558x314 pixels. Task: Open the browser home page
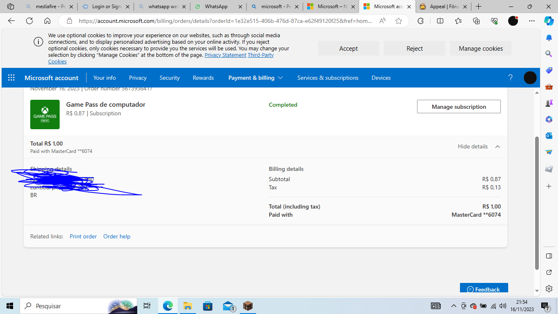pos(47,21)
